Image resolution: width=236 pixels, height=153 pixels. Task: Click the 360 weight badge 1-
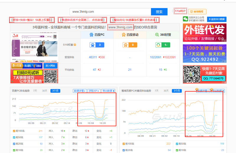click(163, 45)
